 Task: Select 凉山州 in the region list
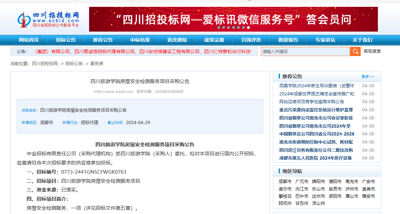click(318, 203)
